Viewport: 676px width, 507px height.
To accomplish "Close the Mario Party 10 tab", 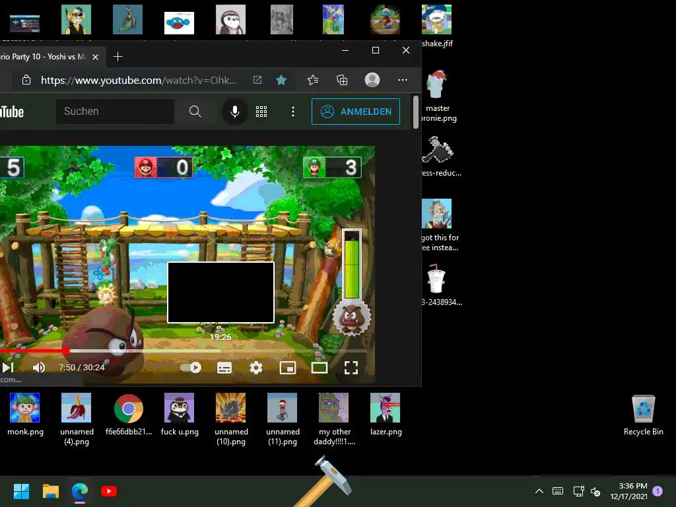I will click(x=95, y=57).
